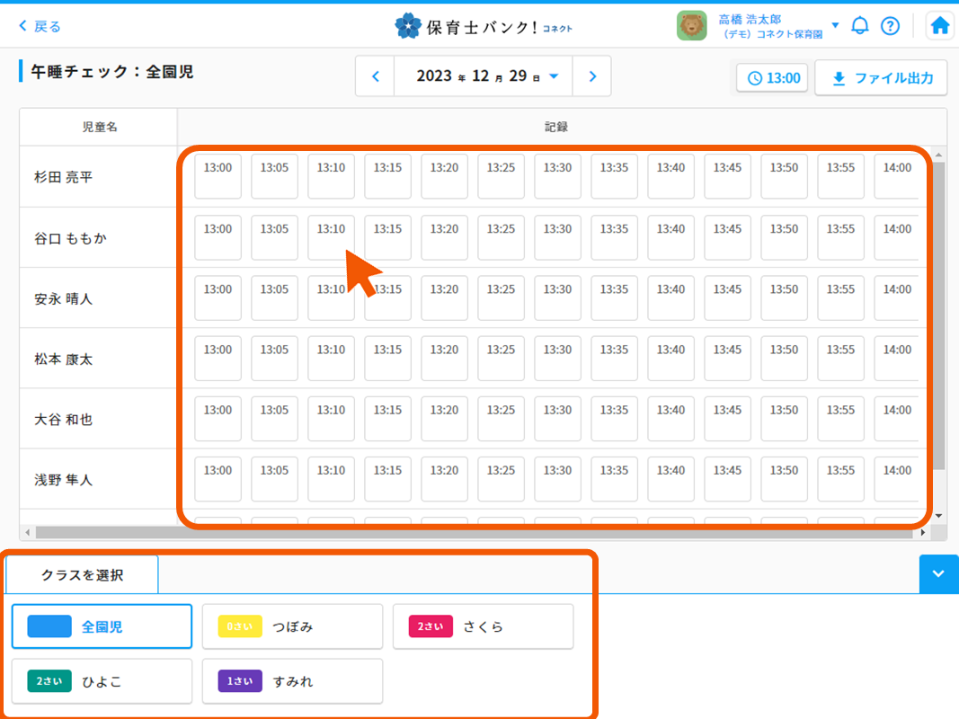Expand the user account dropdown arrow
The width and height of the screenshot is (959, 719).
(836, 25)
